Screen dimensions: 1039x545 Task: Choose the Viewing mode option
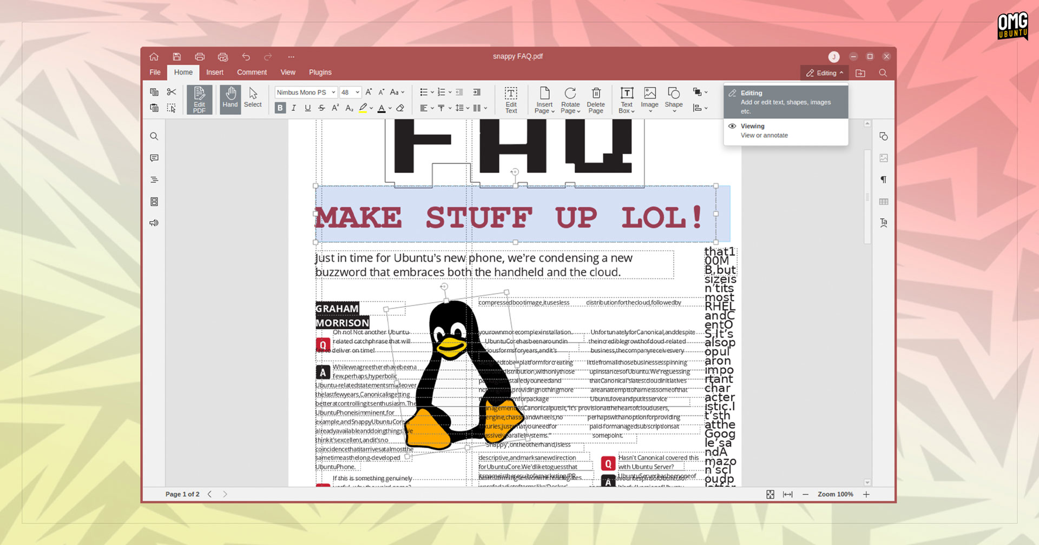coord(786,131)
